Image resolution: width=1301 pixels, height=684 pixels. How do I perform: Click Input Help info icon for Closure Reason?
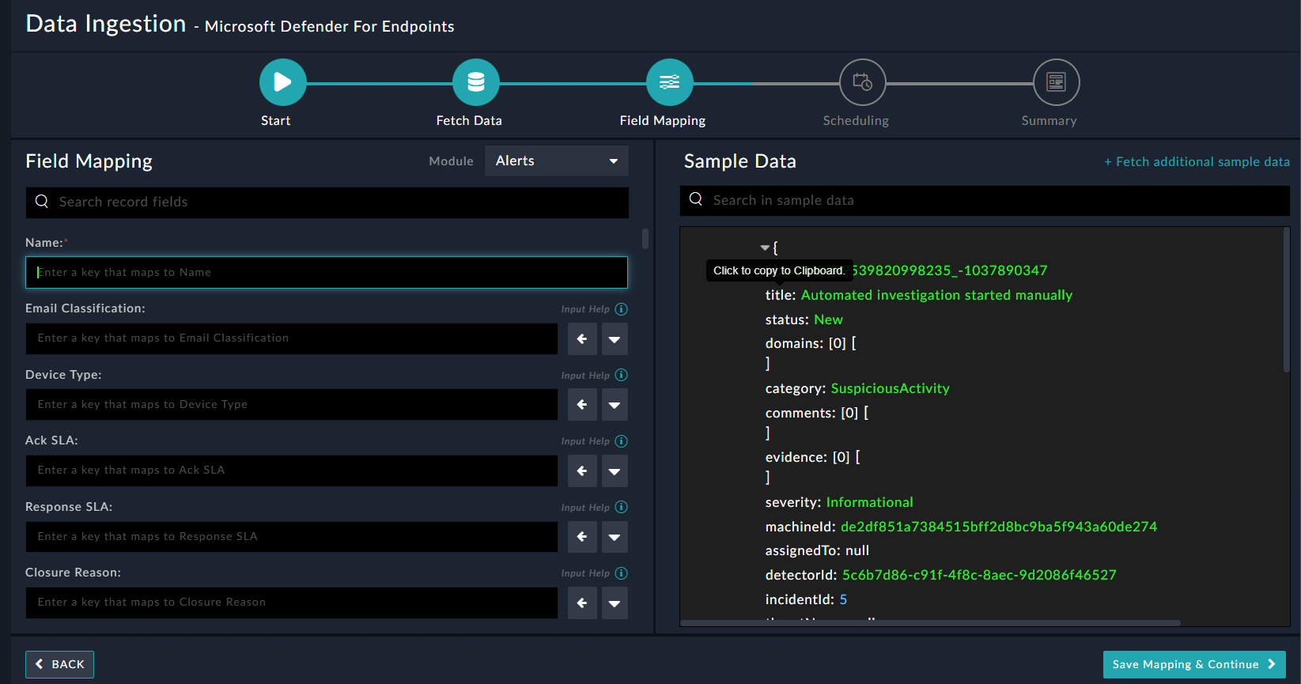coord(622,573)
